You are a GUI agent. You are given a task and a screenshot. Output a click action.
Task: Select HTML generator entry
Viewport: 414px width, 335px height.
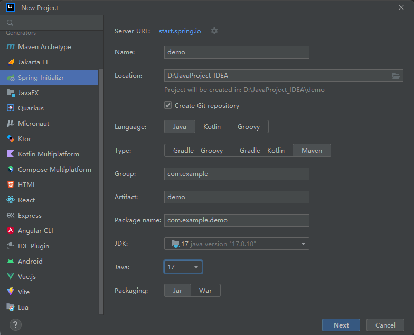point(49,185)
